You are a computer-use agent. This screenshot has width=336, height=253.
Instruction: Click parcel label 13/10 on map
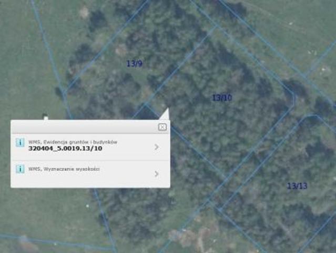[x=222, y=98]
